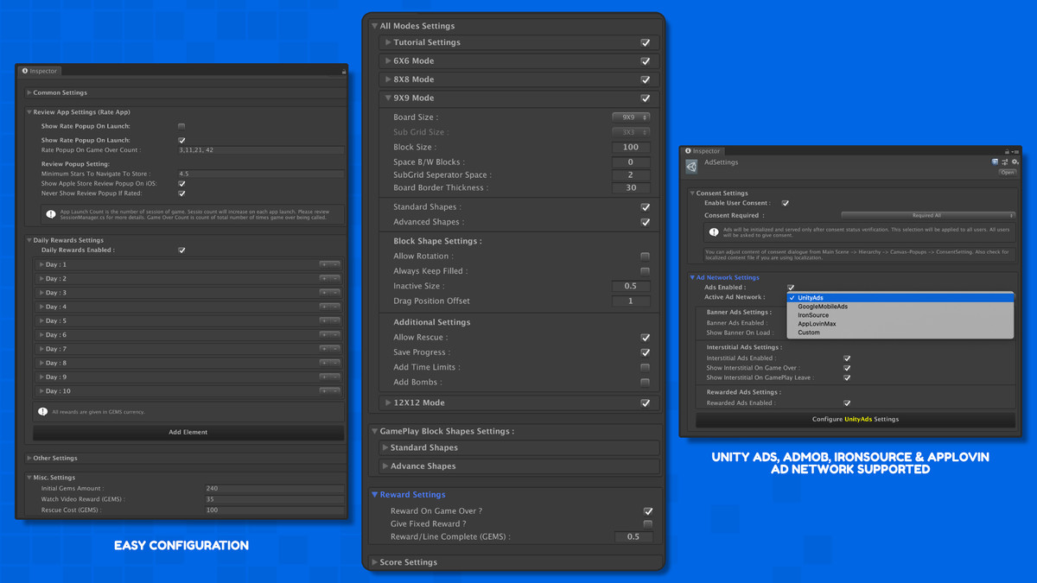
Task: Uncheck the Daily Rewards Enabled checkbox
Action: click(181, 250)
